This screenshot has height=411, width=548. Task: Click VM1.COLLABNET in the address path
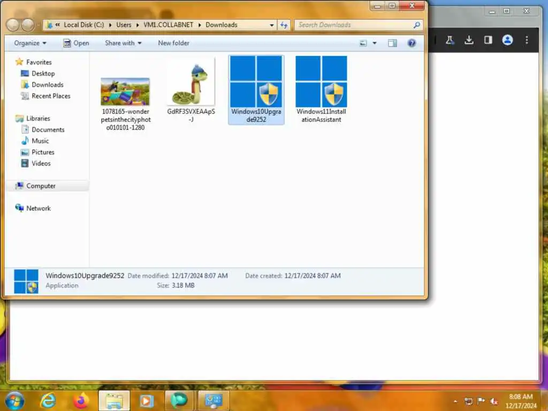169,25
